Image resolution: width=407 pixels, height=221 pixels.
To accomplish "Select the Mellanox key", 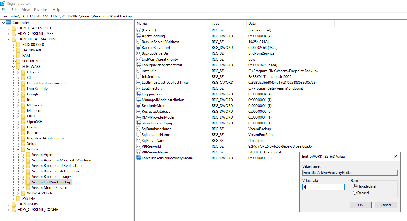I will 35,105.
